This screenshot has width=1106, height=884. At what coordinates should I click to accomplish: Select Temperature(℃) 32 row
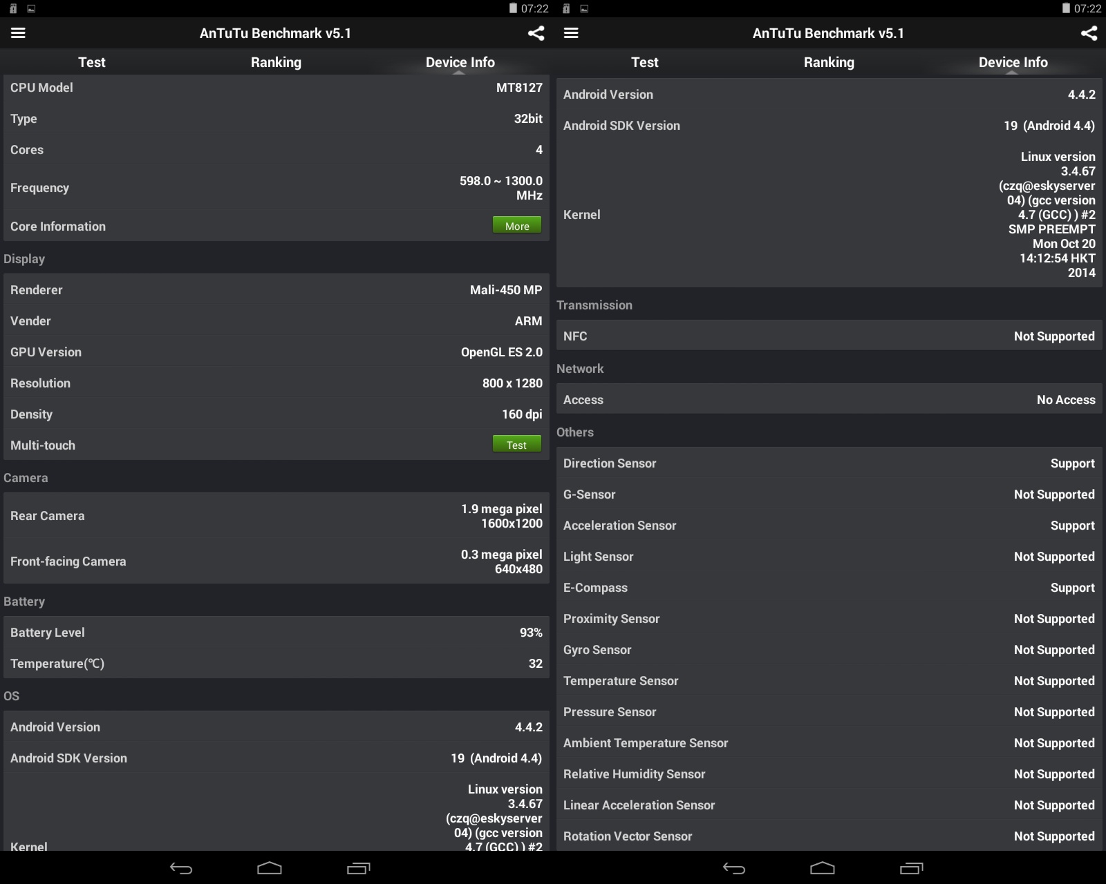(x=276, y=664)
